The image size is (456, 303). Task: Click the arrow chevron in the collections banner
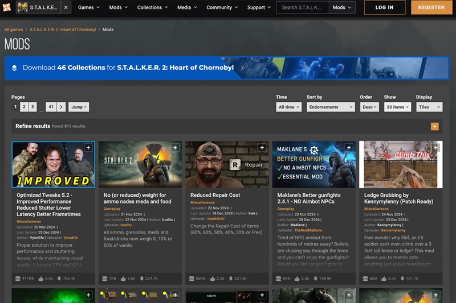[242, 68]
